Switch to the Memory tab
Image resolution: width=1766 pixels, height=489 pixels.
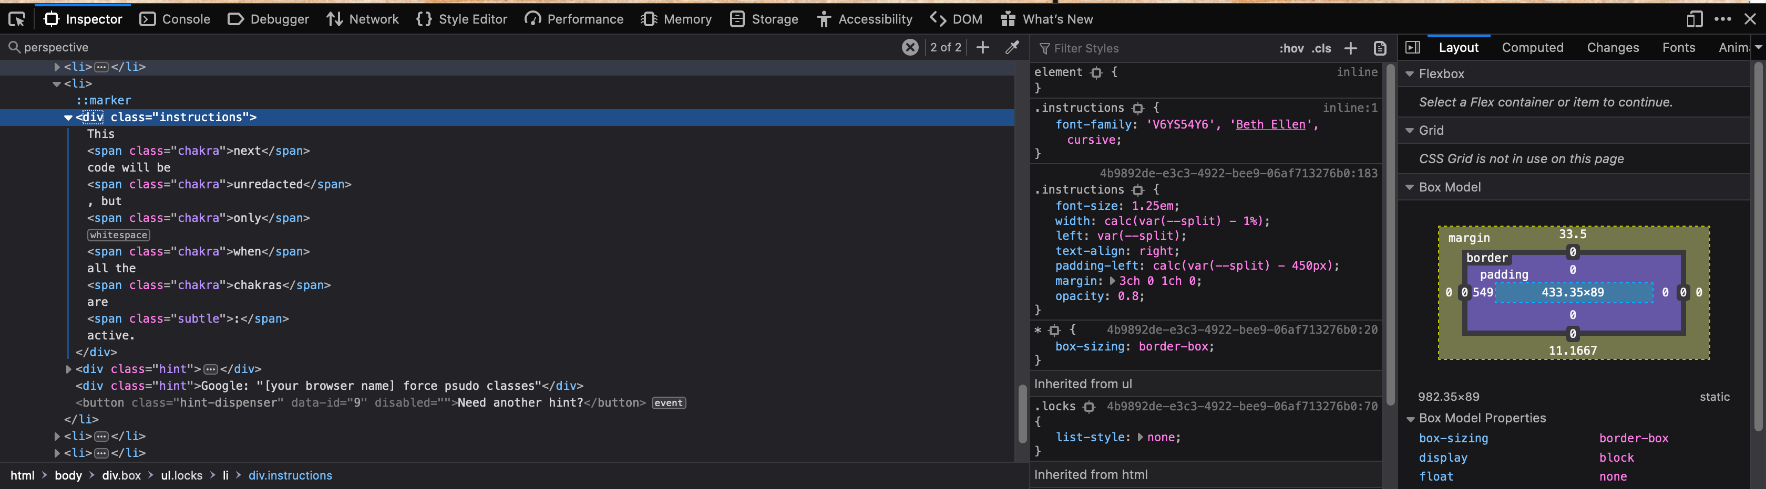(676, 19)
